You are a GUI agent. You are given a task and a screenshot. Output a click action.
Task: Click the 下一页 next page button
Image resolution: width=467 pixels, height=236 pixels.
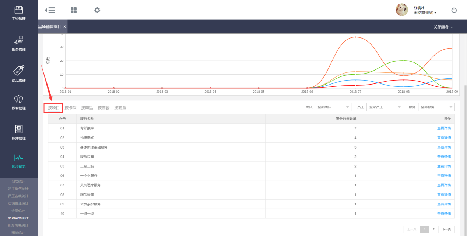446,229
